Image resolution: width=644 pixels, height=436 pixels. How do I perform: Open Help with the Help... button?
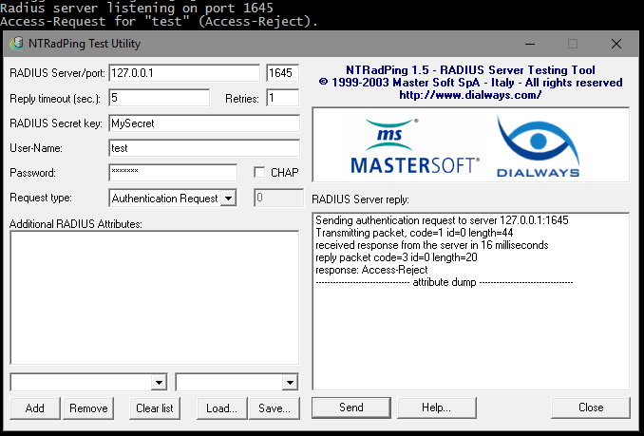click(x=436, y=408)
